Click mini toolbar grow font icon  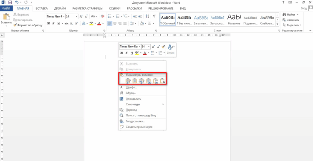click(153, 47)
